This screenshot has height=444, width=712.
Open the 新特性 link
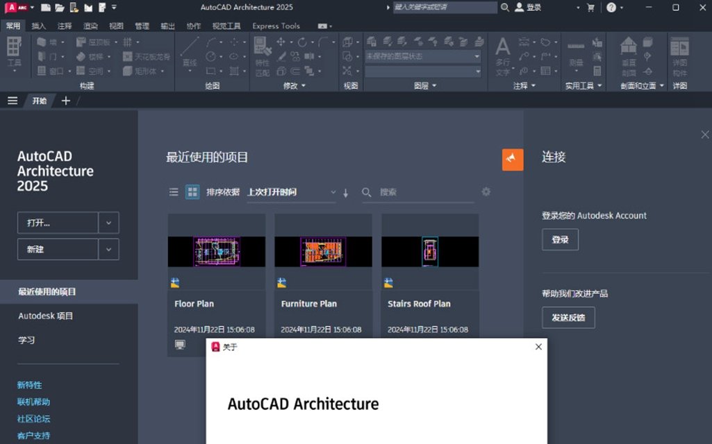pos(29,385)
